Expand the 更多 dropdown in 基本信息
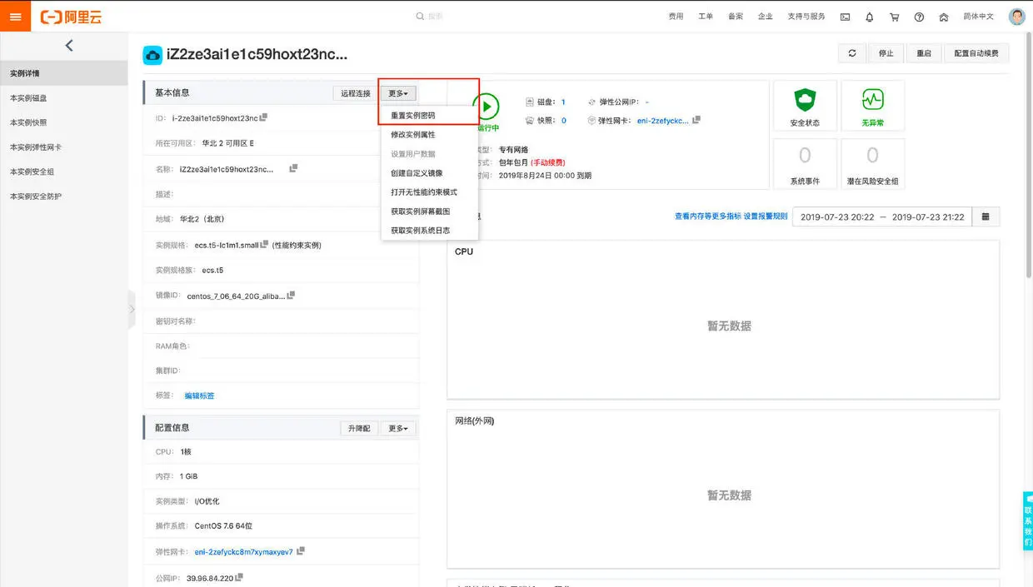Screen dimensions: 1033x587 point(398,93)
